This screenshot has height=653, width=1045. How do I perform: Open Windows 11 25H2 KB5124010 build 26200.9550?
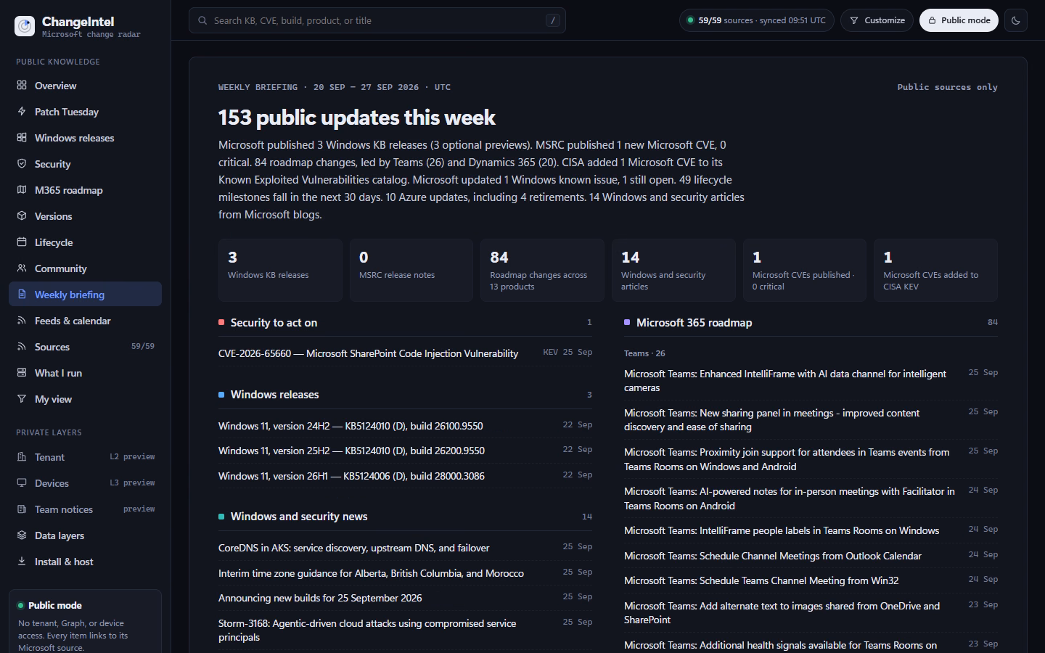pyautogui.click(x=405, y=451)
